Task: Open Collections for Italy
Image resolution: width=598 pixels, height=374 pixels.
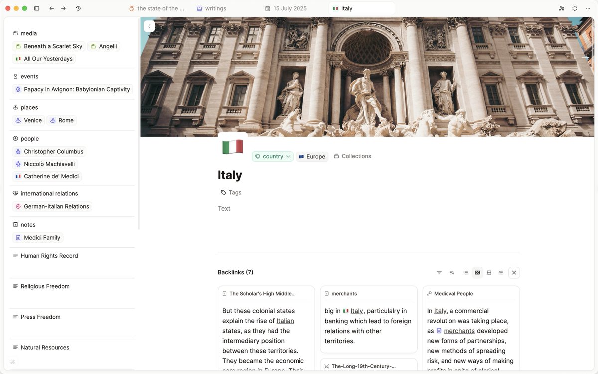Action: 352,156
